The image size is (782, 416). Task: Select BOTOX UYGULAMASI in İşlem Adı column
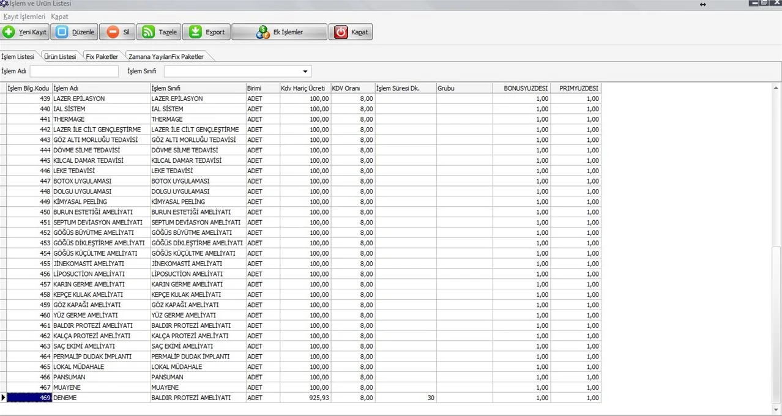[82, 181]
